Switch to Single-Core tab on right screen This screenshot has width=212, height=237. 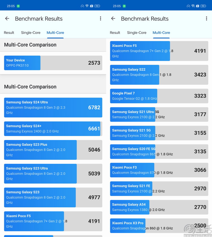[137, 33]
